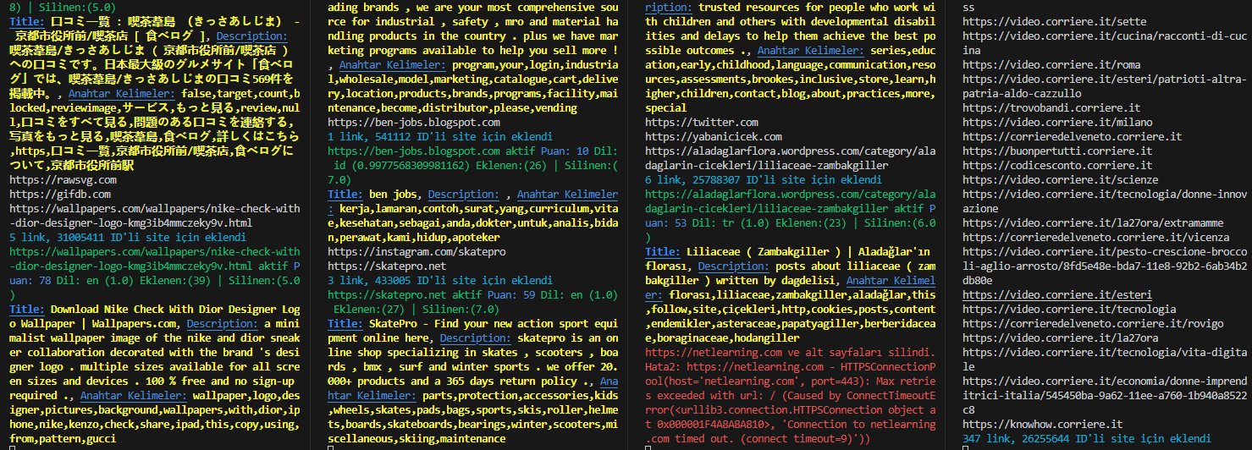Click Description label before 'a minimalist wallpaper'
This screenshot has height=450, width=1252.
223,323
